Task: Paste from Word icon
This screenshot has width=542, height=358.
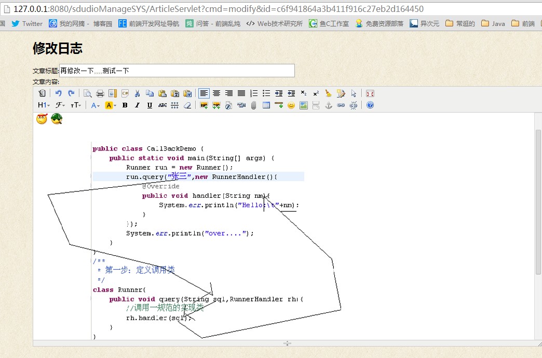Action: point(187,93)
